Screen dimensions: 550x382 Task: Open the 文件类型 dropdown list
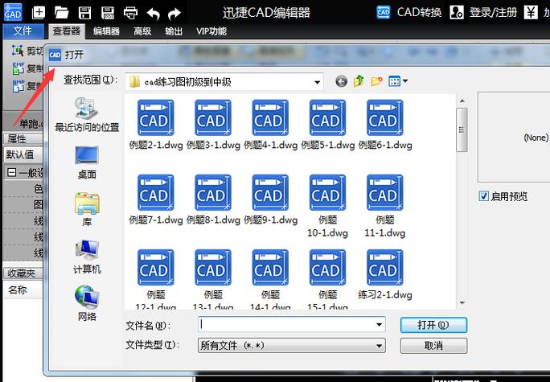380,345
